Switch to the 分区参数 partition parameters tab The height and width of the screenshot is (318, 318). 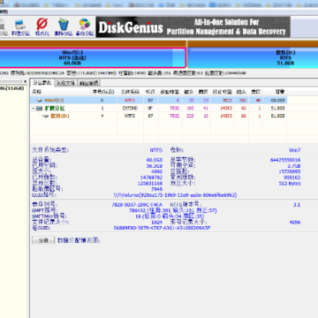tap(42, 83)
